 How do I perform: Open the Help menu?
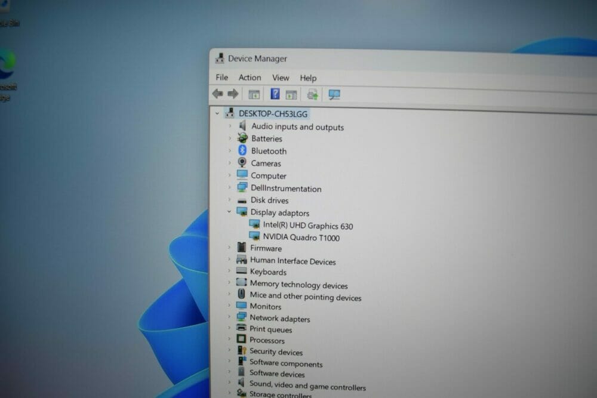308,78
